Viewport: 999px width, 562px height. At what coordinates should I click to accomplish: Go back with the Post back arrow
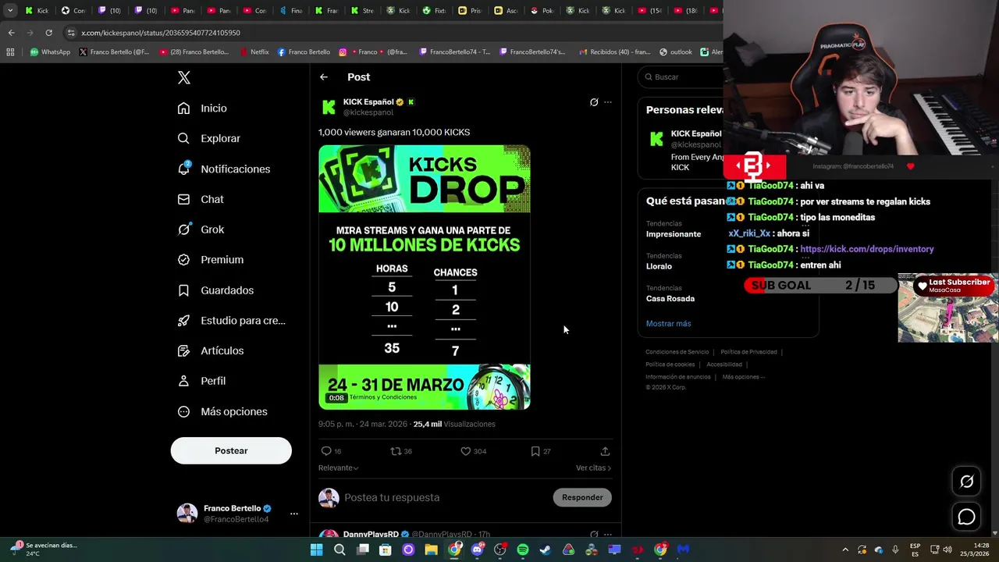coord(324,77)
